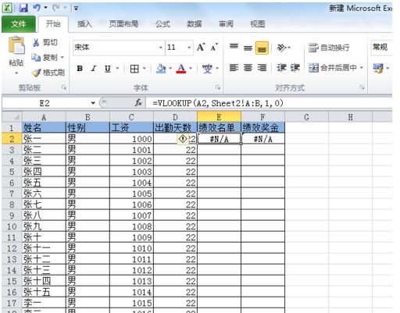Screen dimensions: 400x313
Task: Click the Wrap Text (自动换行) button
Action: pyautogui.click(x=329, y=48)
